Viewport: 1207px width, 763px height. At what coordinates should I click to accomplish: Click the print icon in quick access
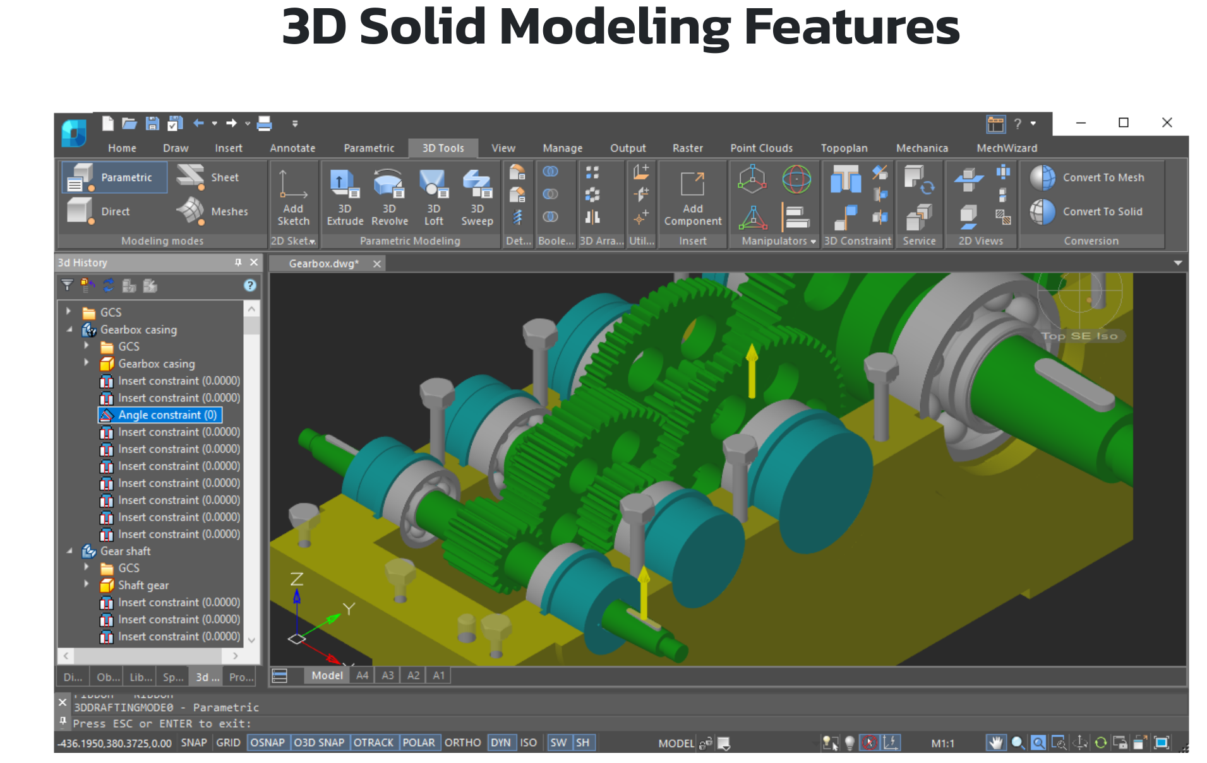click(265, 123)
